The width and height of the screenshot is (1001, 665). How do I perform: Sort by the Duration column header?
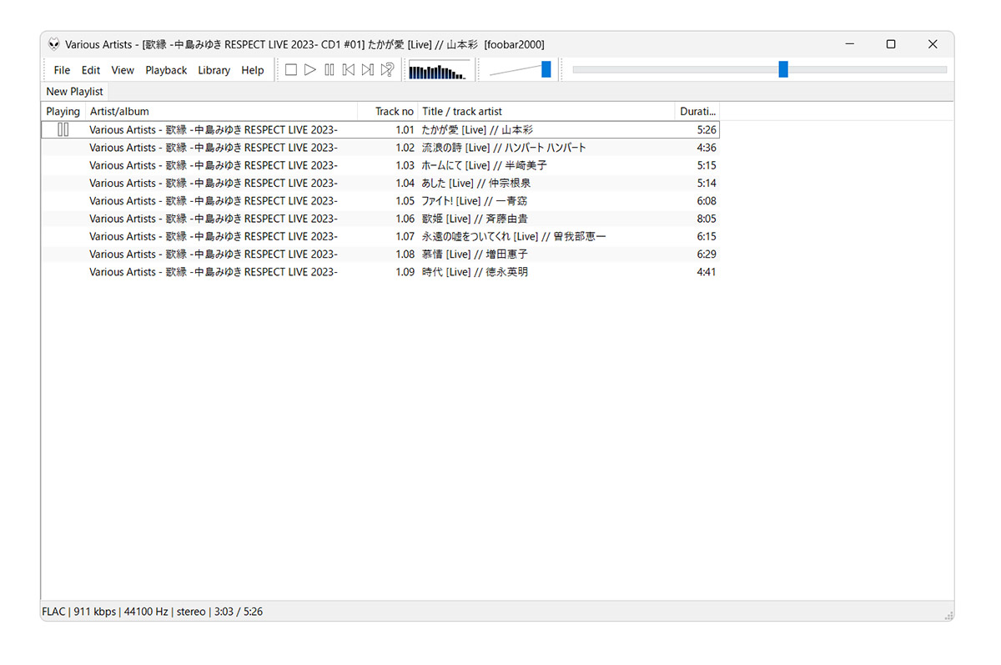(697, 111)
